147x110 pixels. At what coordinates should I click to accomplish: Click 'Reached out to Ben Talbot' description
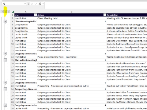click(127, 86)
